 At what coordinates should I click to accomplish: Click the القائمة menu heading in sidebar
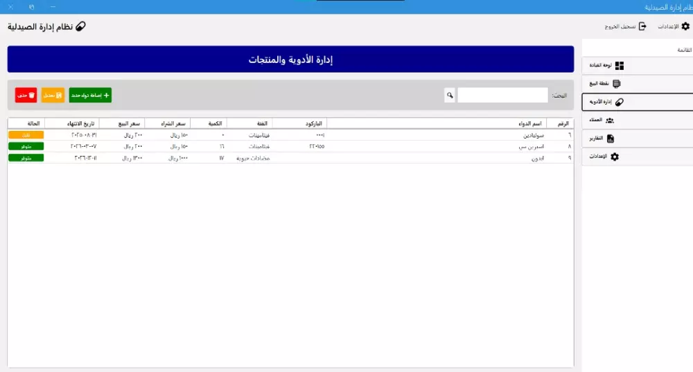[684, 50]
